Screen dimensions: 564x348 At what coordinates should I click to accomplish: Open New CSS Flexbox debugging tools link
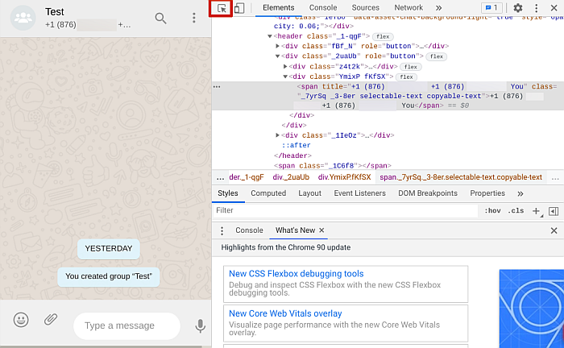[296, 274]
